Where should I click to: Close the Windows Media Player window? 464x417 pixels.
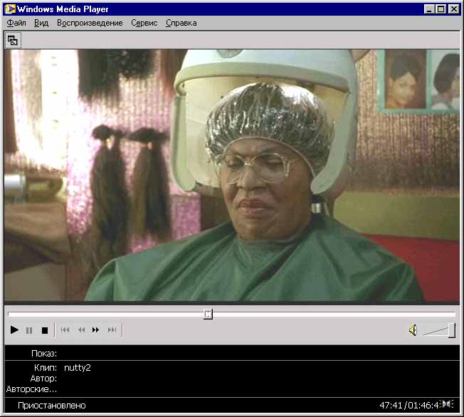click(x=453, y=9)
